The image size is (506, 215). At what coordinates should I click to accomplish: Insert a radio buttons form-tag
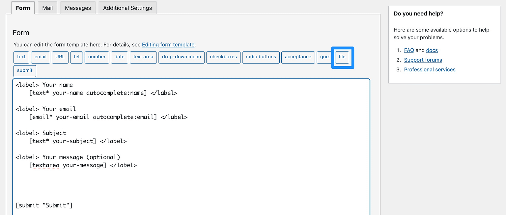click(x=261, y=57)
